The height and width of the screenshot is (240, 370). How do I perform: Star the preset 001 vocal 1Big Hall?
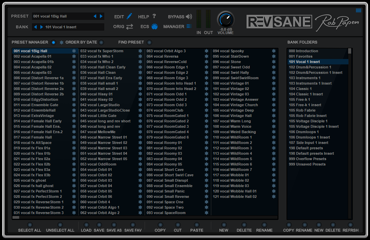point(74,51)
